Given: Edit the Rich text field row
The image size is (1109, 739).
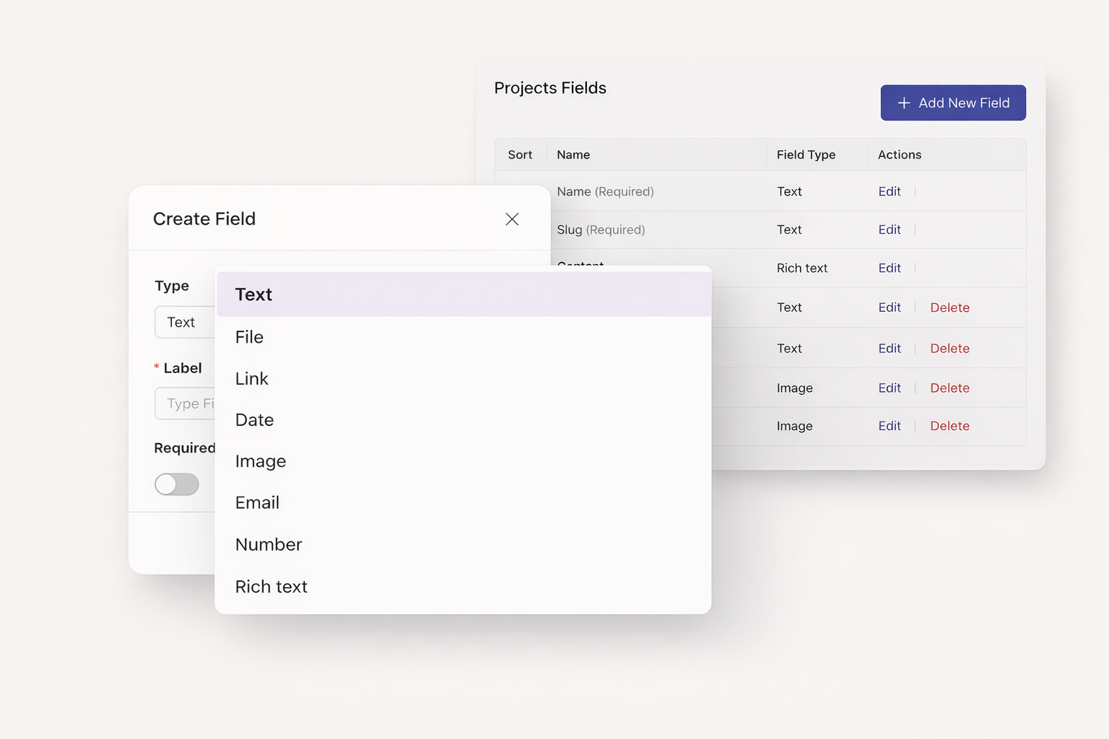Looking at the screenshot, I should click(889, 268).
